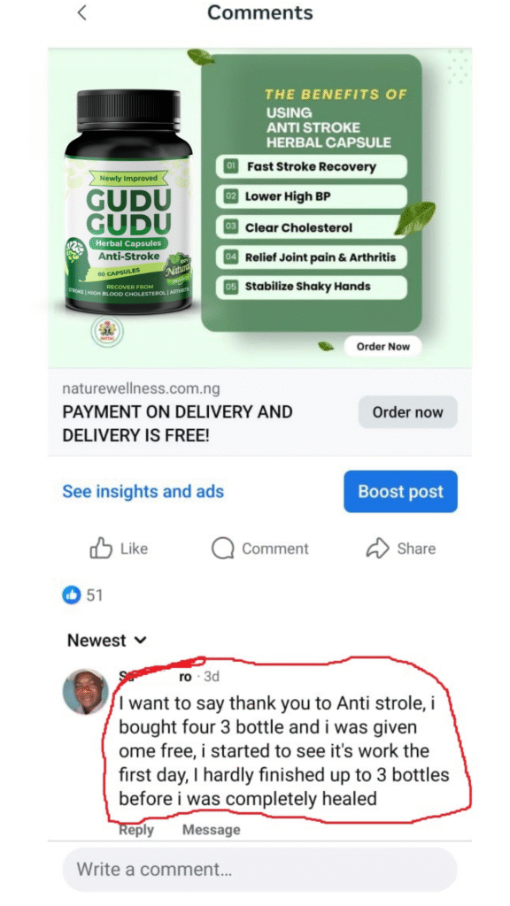The height and width of the screenshot is (906, 510).
Task: Open See insights and ads link
Action: click(143, 492)
